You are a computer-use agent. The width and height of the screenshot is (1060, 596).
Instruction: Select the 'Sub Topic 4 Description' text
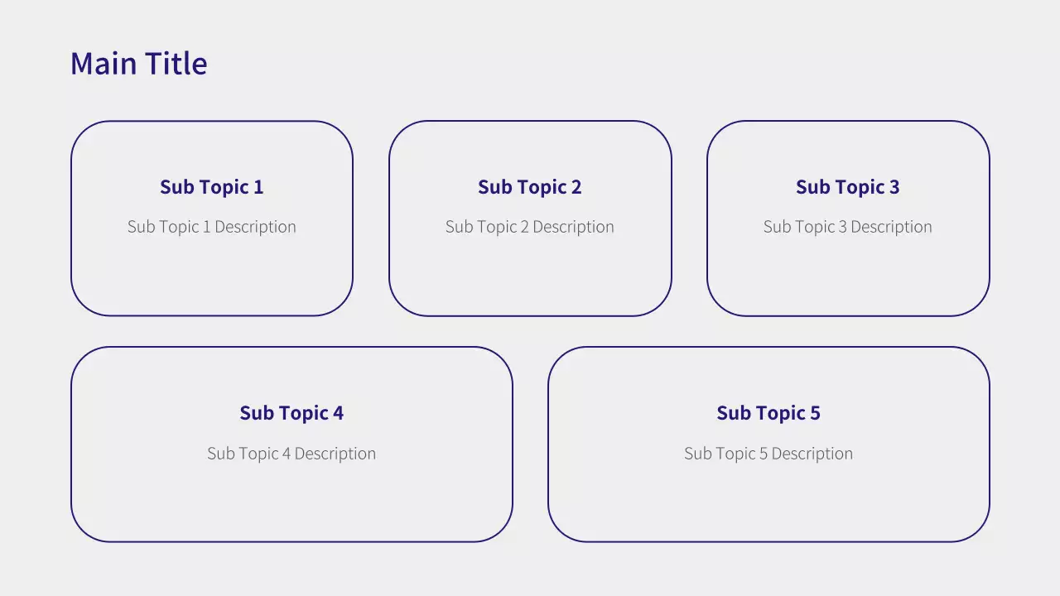[291, 454]
